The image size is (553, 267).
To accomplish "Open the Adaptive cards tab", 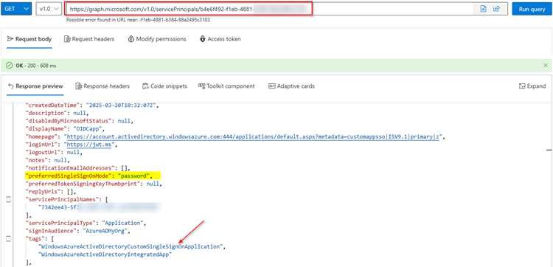I will coord(292,86).
